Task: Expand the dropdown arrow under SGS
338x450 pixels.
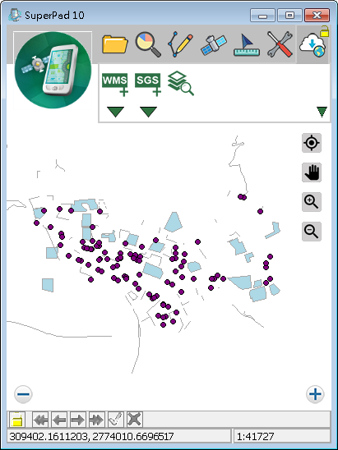Action: 148,112
